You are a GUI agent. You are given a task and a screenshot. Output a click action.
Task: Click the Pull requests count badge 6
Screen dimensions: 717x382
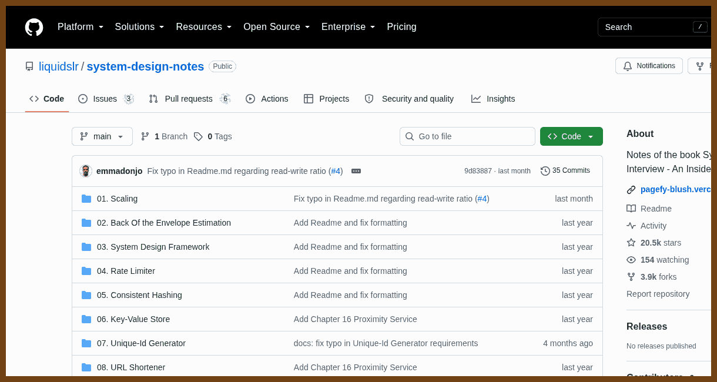click(225, 99)
